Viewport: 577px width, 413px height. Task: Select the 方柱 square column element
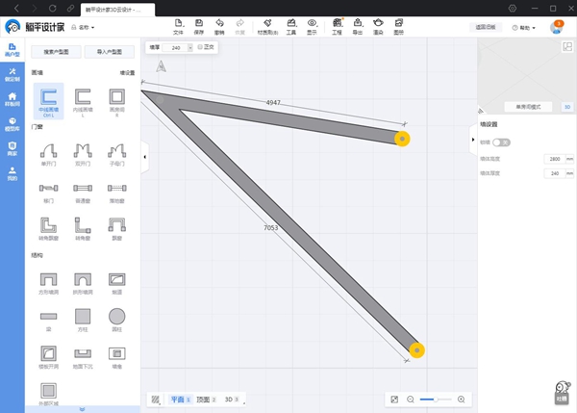(x=84, y=319)
